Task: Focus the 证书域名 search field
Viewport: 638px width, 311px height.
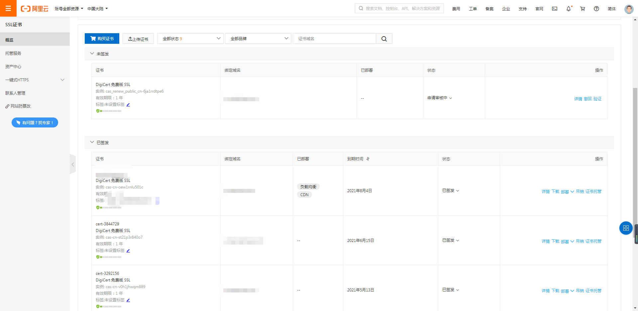Action: pos(334,39)
